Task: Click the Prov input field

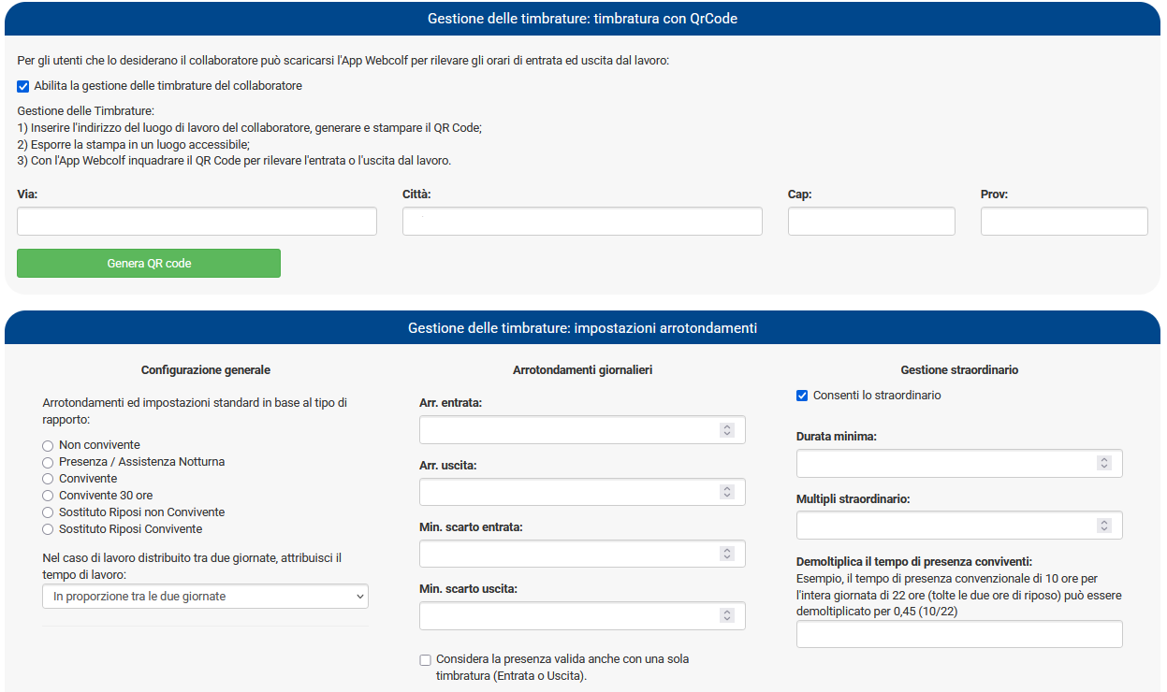Action: tap(1064, 222)
